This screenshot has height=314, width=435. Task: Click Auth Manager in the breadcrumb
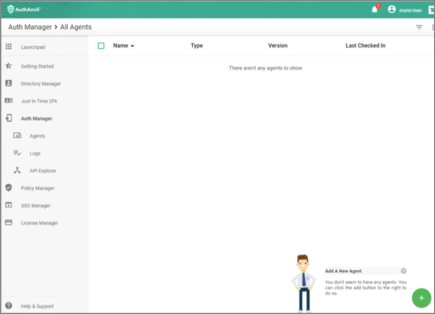pyautogui.click(x=30, y=27)
